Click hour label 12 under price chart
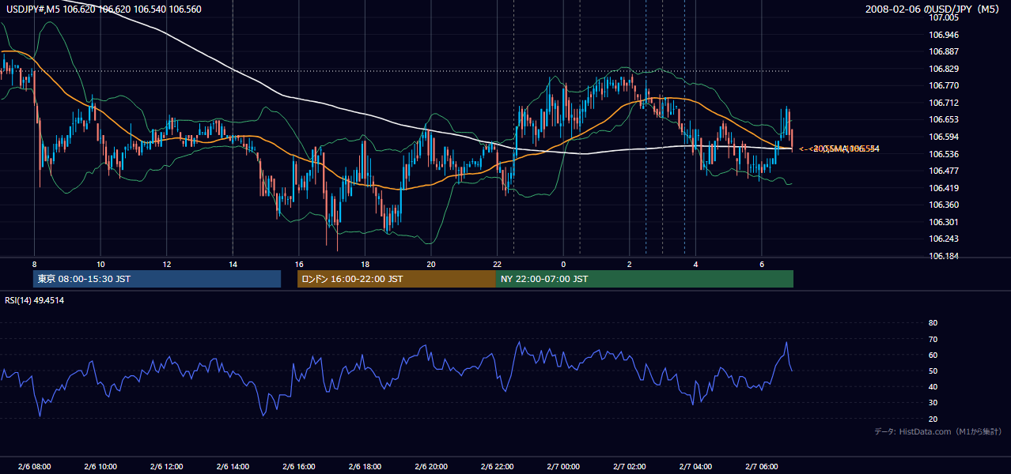This screenshot has height=474, width=1011. click(x=167, y=264)
